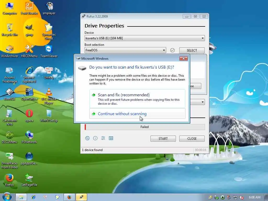
Task: Open Acronis TrueImage shortcut
Action: [10, 75]
